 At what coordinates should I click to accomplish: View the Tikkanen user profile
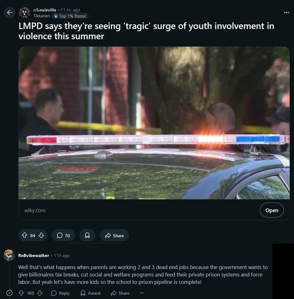(42, 16)
